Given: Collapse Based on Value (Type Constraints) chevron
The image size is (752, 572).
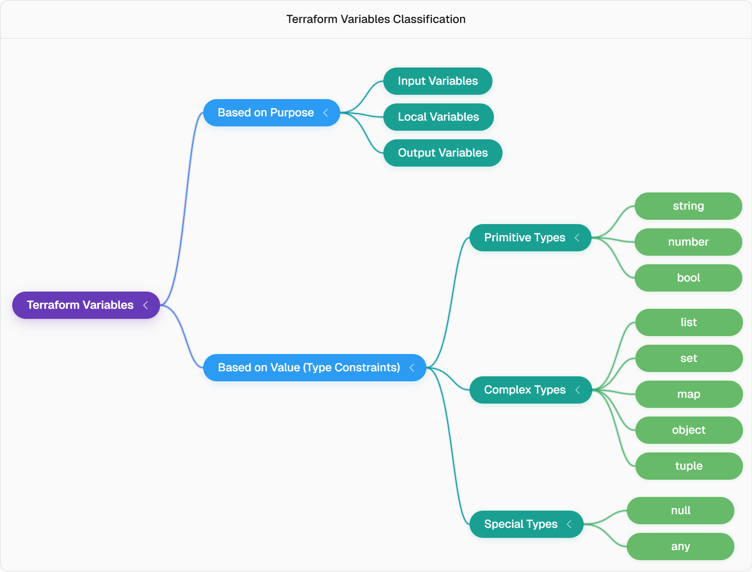Looking at the screenshot, I should (x=412, y=368).
